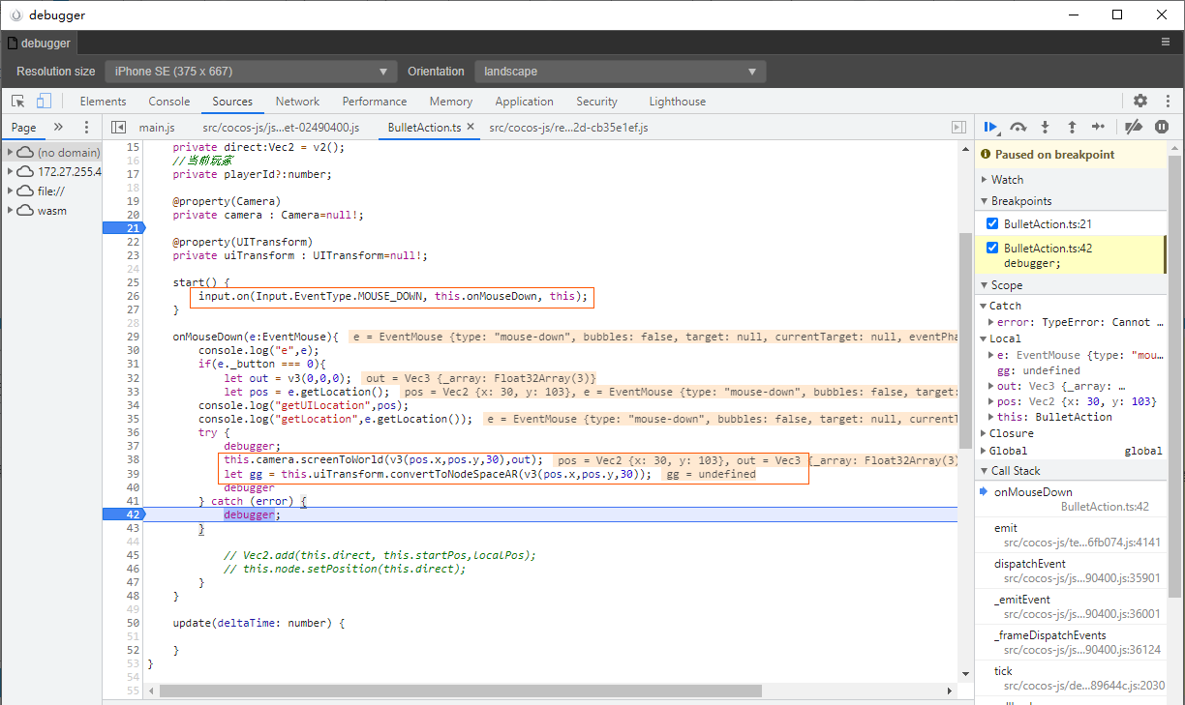Image resolution: width=1185 pixels, height=705 pixels.
Task: Open the src/cocos-js/js...et-02490400.js tab
Action: [x=281, y=128]
